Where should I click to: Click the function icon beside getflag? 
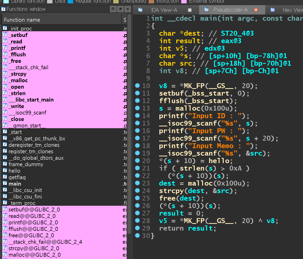coord(5,177)
